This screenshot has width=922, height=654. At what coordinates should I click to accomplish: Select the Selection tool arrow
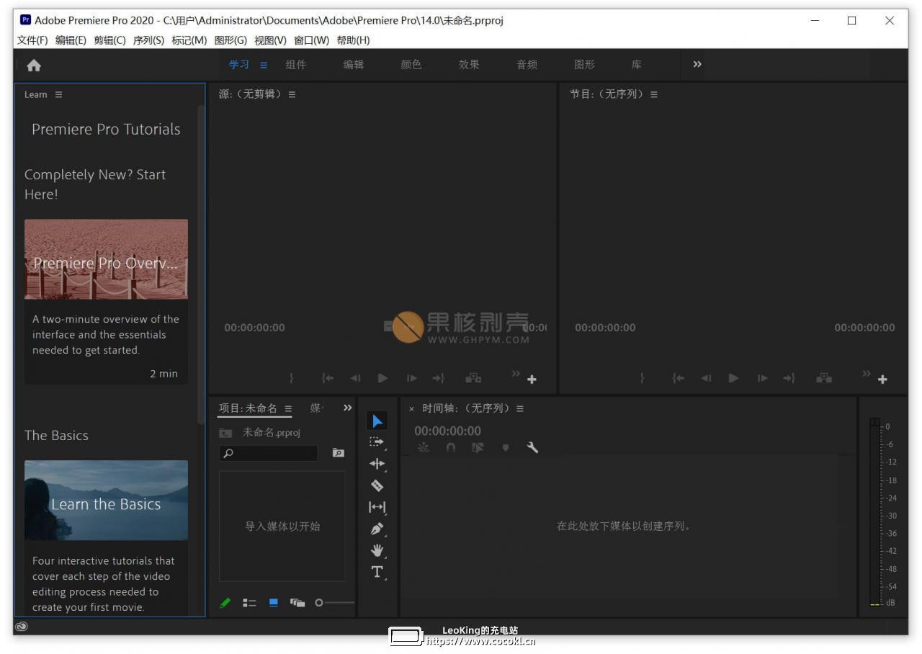(377, 421)
